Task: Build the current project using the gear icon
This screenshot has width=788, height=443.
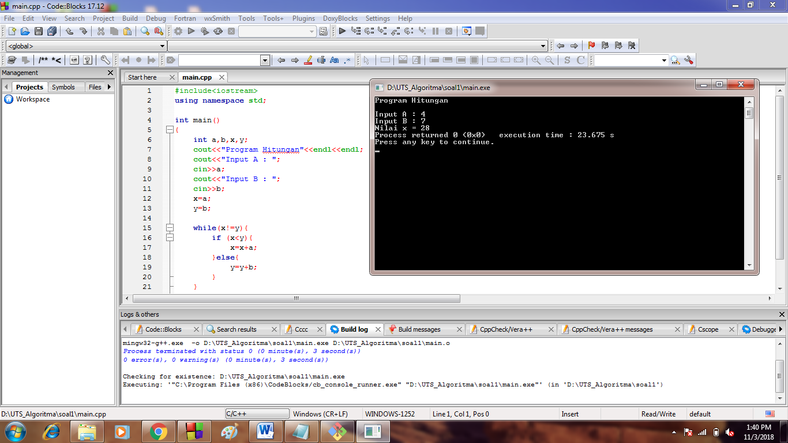Action: click(x=179, y=31)
